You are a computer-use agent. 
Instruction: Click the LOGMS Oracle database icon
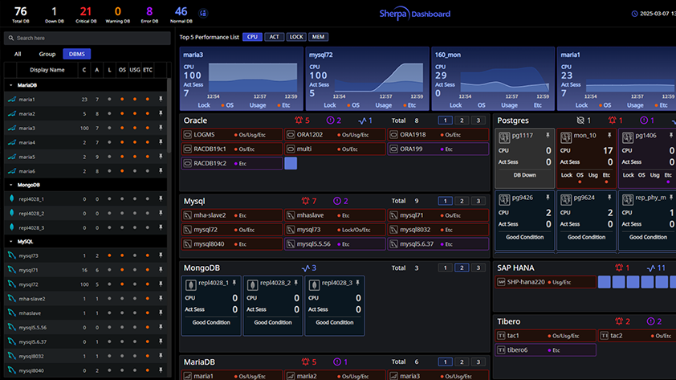(x=188, y=135)
